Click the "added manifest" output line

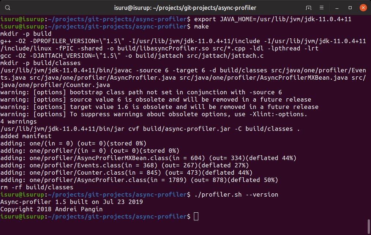coord(26,136)
